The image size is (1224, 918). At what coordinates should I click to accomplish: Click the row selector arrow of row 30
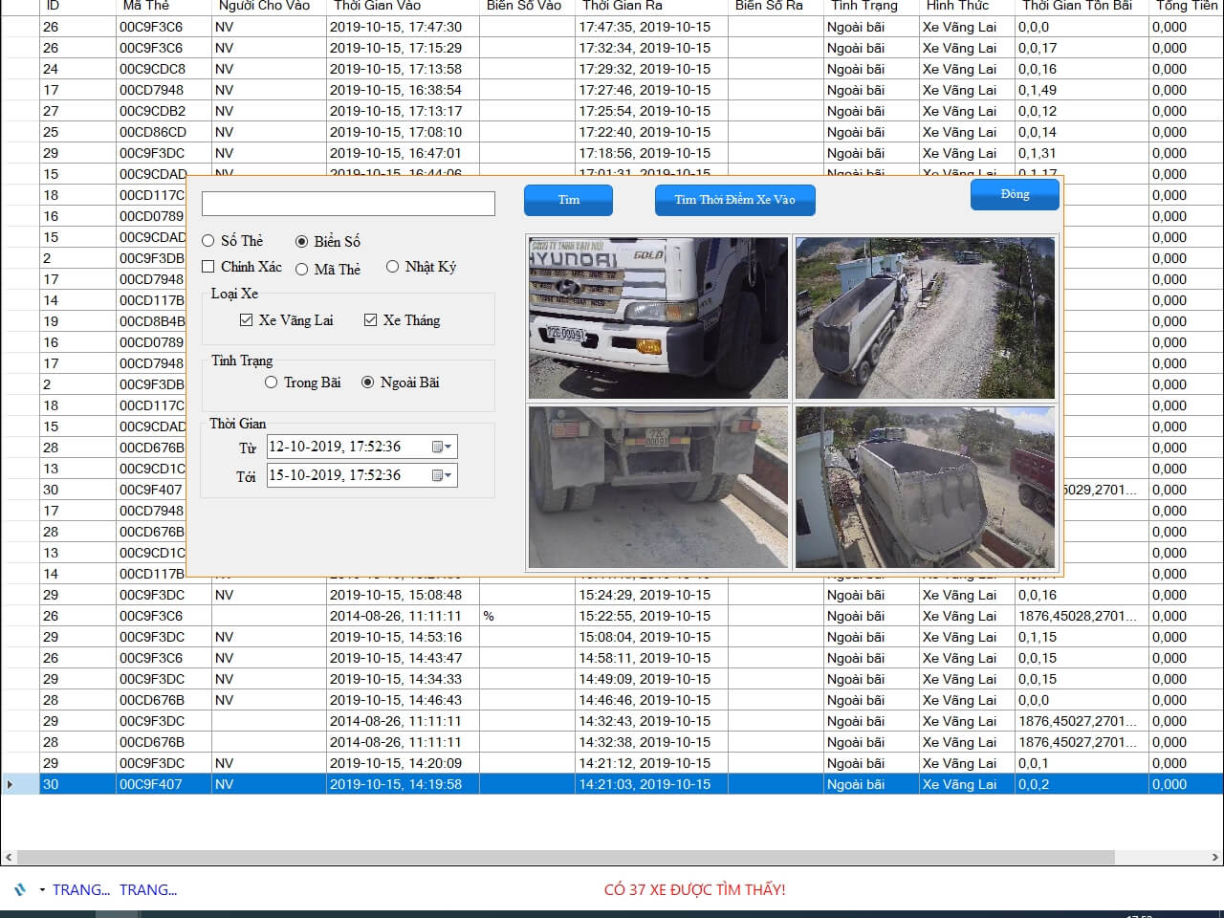[10, 784]
